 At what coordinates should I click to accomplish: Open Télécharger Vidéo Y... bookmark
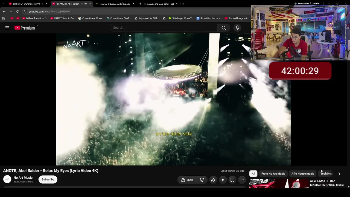click(x=181, y=18)
